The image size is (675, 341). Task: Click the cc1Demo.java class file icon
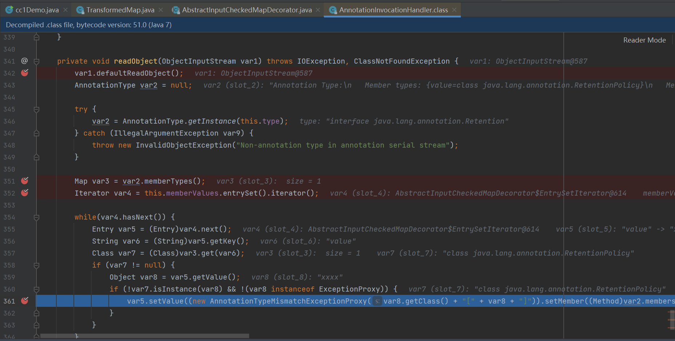(x=9, y=10)
